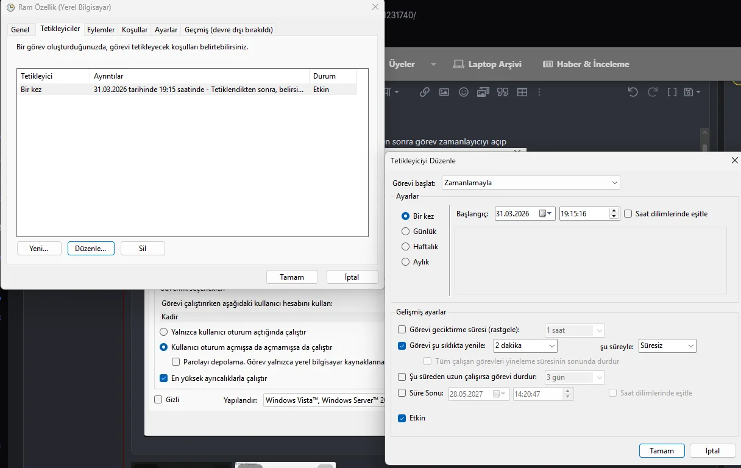Open the Yapılandır Windows Vista dropdown
The height and width of the screenshot is (468, 741).
click(325, 400)
